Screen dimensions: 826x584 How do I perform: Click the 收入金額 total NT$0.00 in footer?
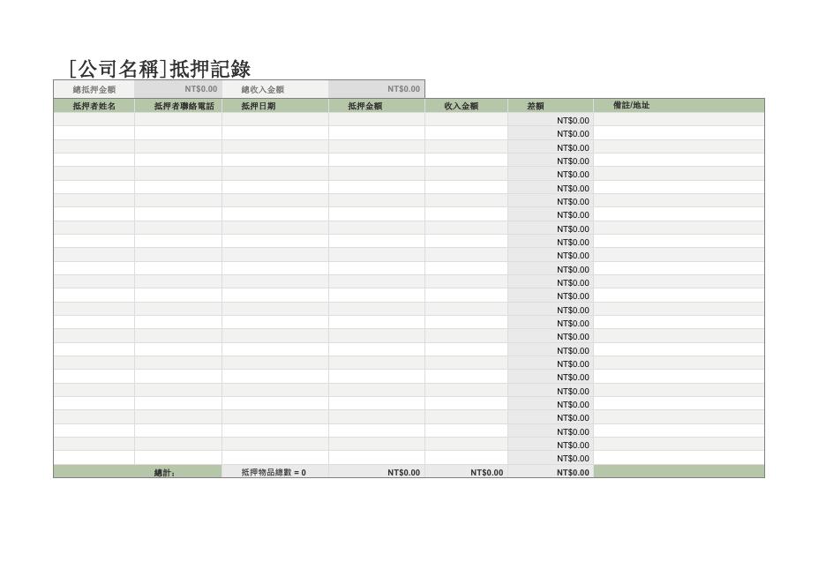466,472
